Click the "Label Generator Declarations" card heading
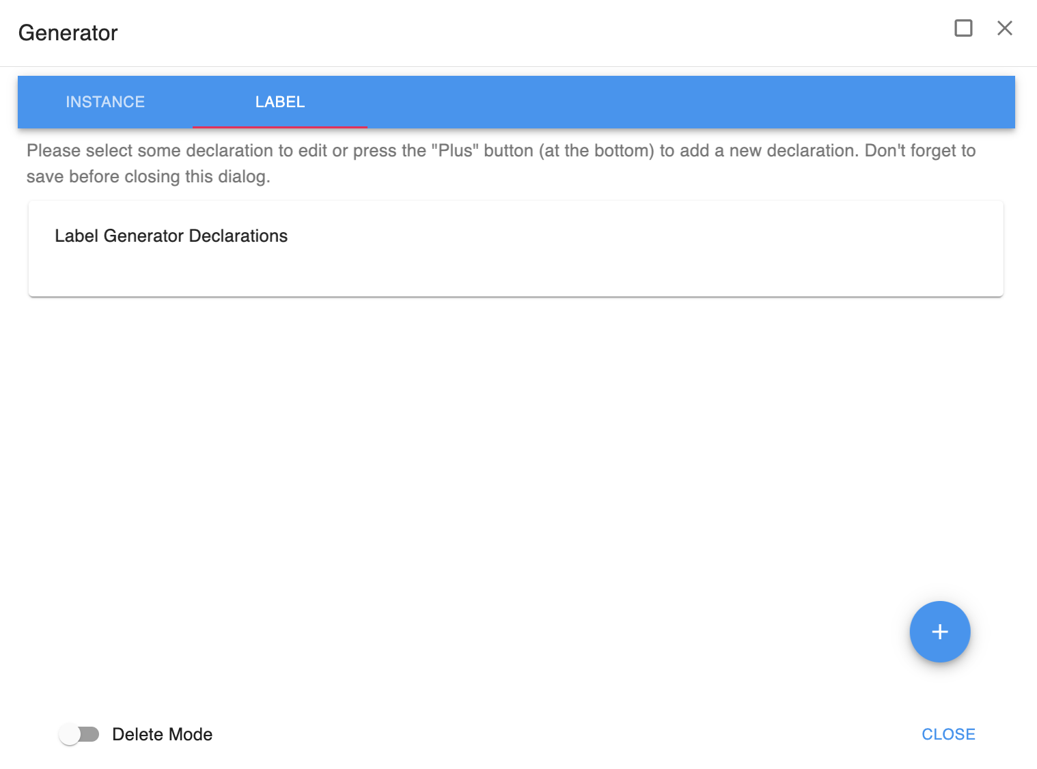 (171, 236)
